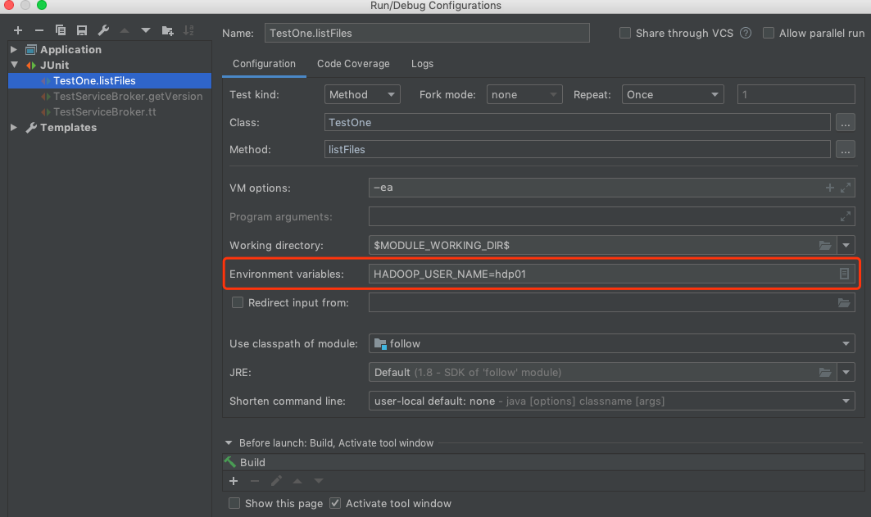
Task: Create new folder for configurations
Action: click(x=166, y=29)
